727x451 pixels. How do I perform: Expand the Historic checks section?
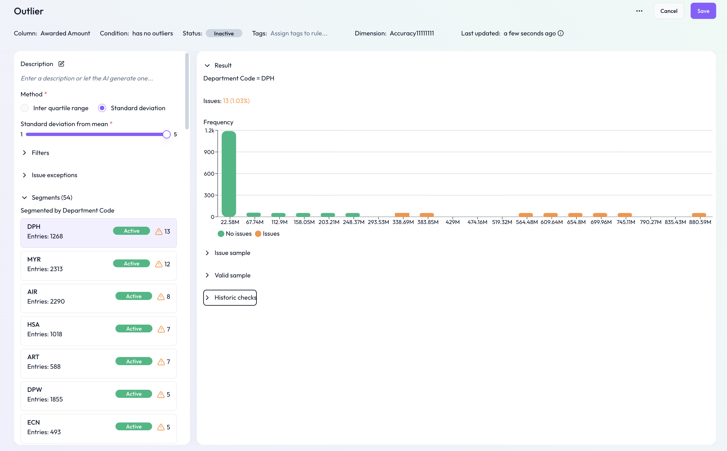(230, 298)
